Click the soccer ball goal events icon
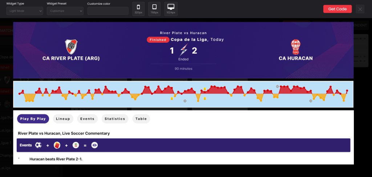 [39, 145]
